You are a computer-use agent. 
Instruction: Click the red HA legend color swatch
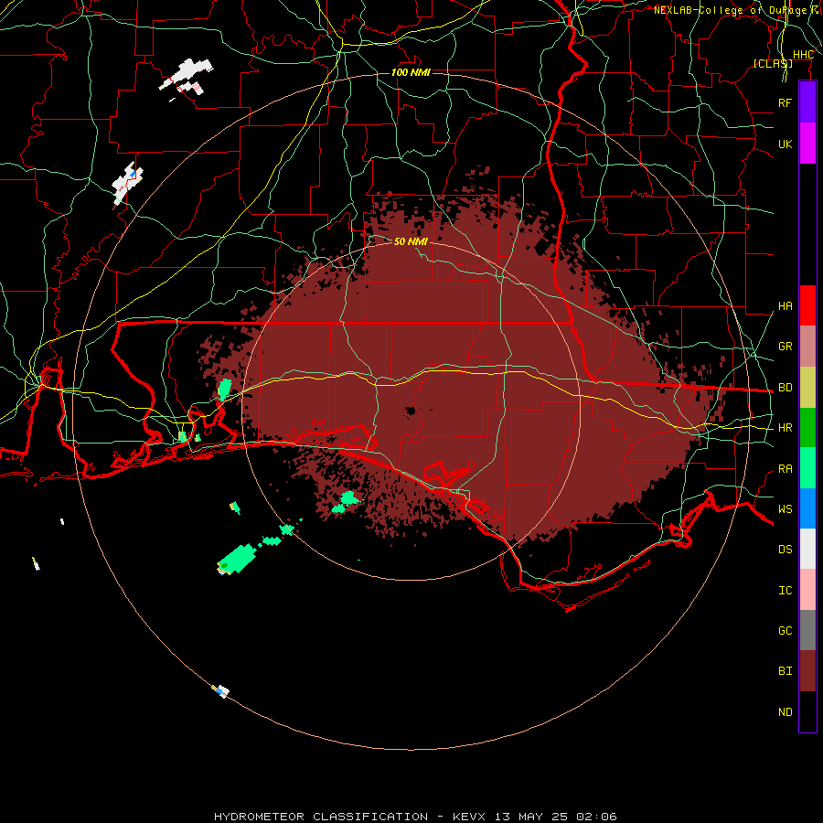tap(807, 305)
